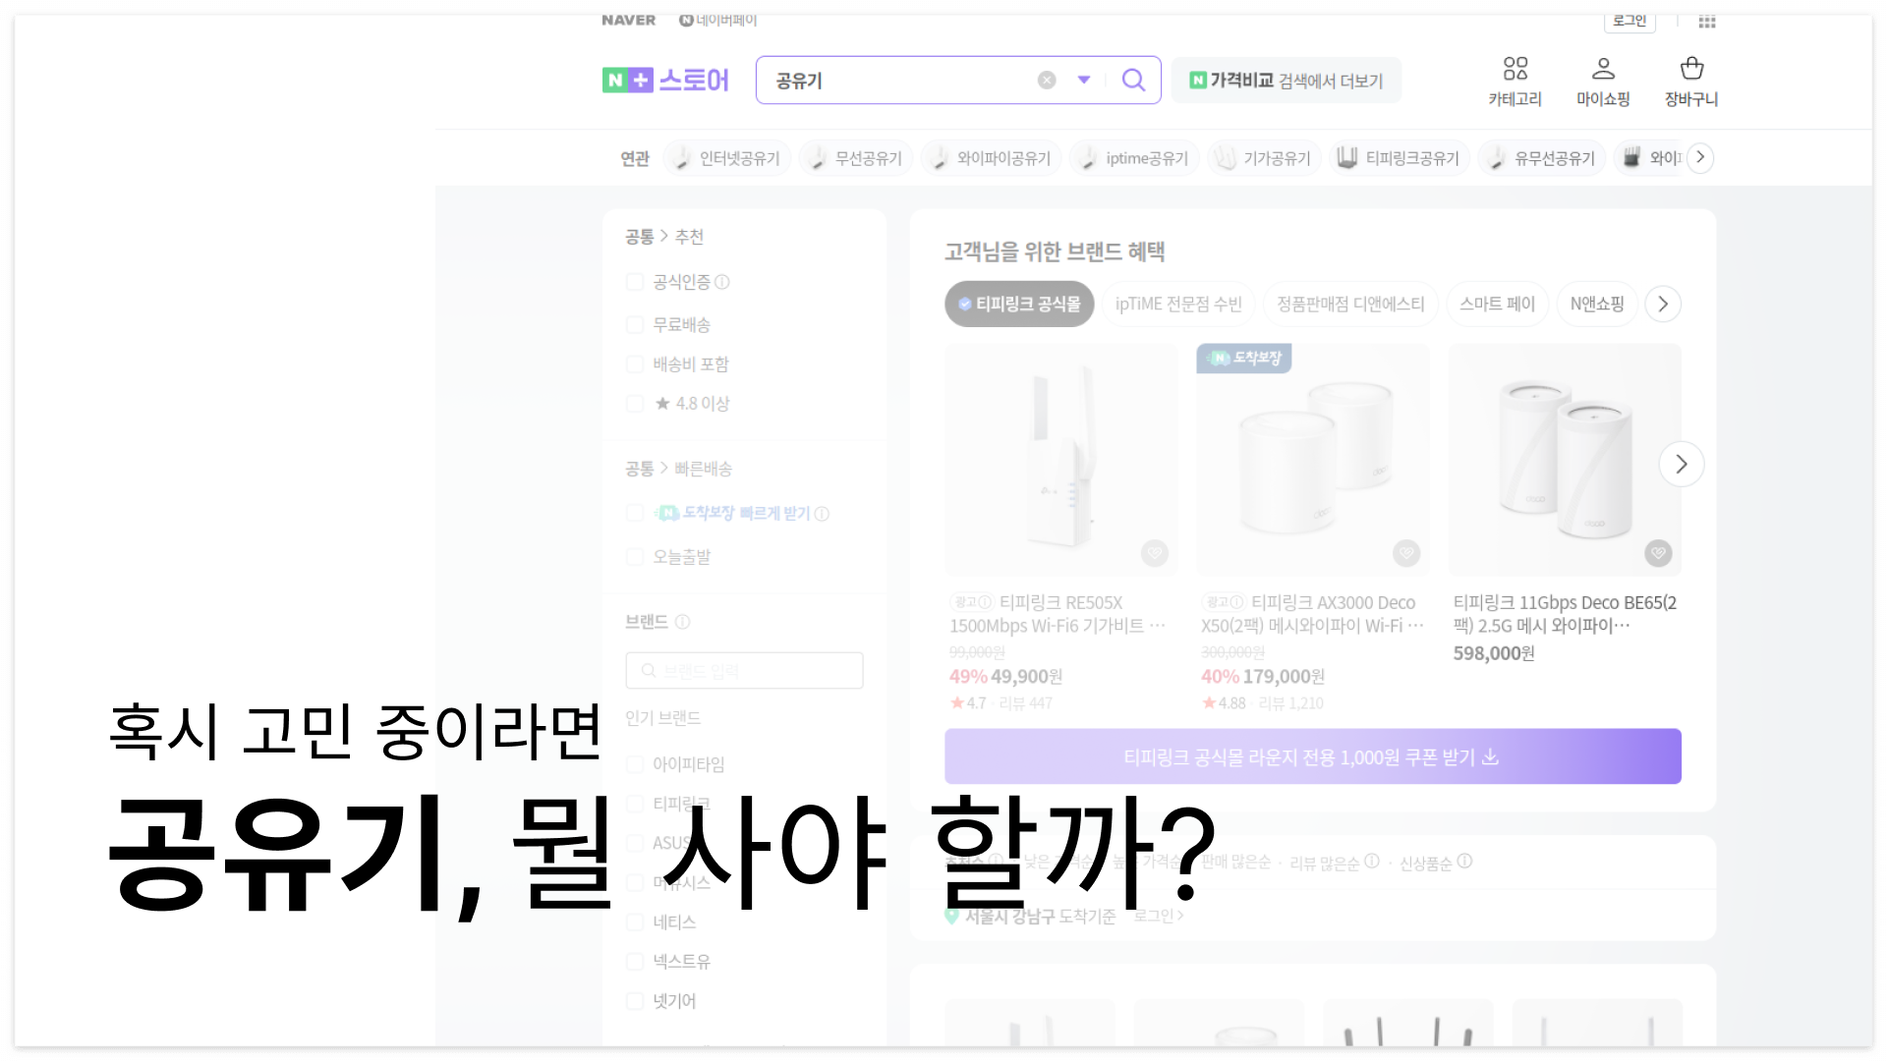The width and height of the screenshot is (1887, 1061).
Task: Check the 배송비 포함 filter
Action: (635, 364)
